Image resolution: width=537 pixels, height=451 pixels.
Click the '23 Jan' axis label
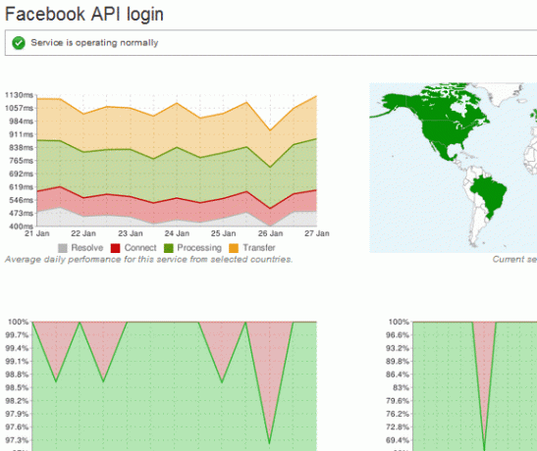point(131,233)
